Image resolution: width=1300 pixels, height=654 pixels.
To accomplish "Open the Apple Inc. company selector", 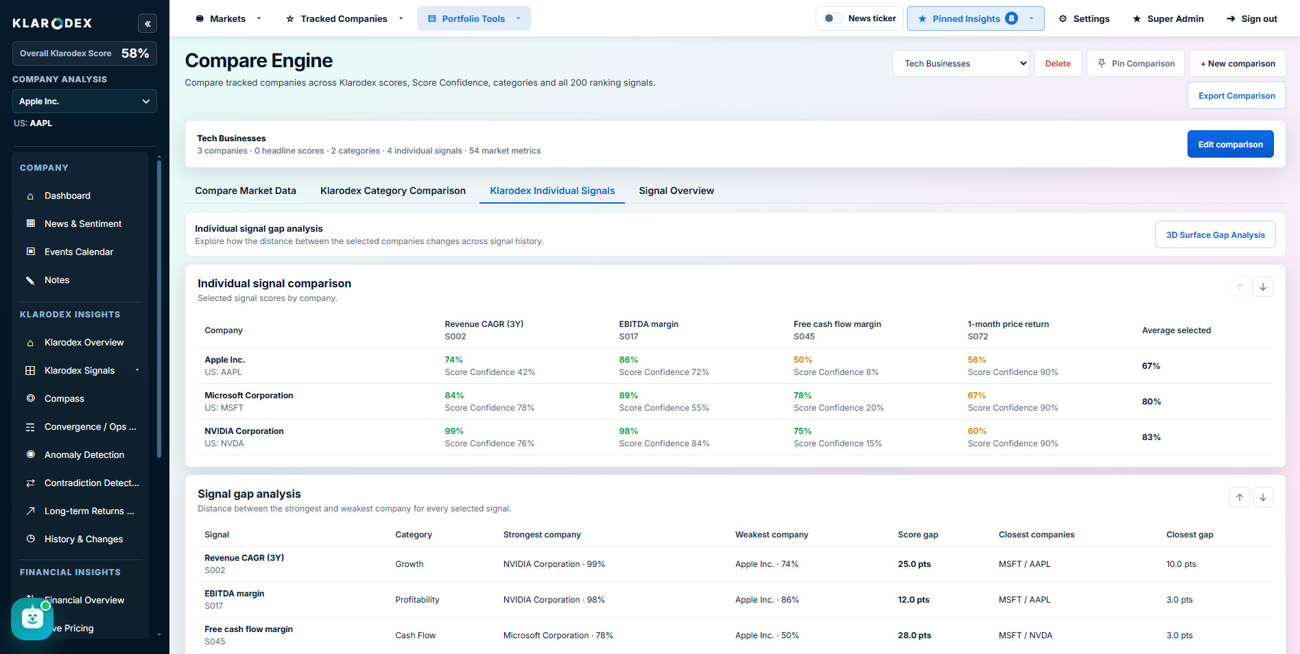I will click(x=84, y=101).
